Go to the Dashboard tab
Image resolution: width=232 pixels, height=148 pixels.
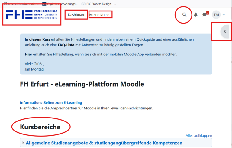76,15
